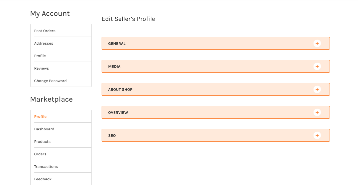Click the plus icon in OVERVIEW row

[x=317, y=112]
